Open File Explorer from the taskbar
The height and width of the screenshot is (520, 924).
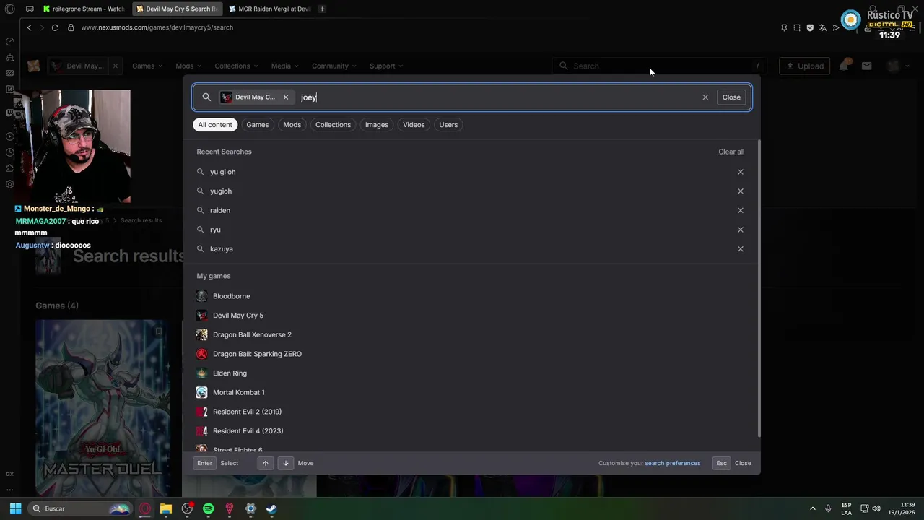click(x=166, y=508)
